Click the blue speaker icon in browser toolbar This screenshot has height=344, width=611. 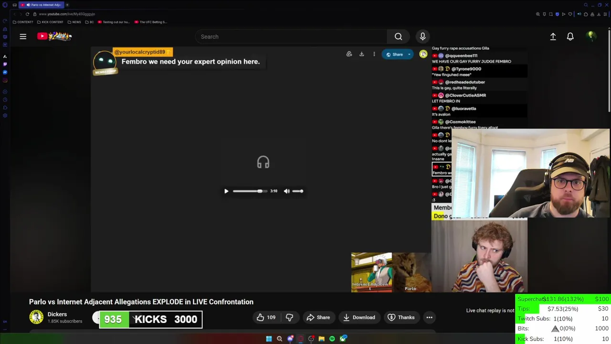[579, 14]
